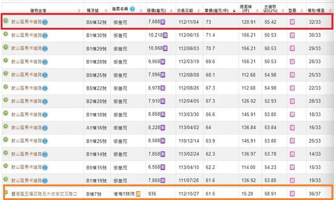Expand details for the B1棟30號 row
334x200 pixels.
(x=6, y=34)
